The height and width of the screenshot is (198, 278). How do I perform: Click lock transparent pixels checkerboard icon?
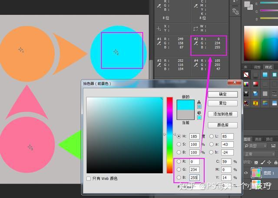pos(256,162)
